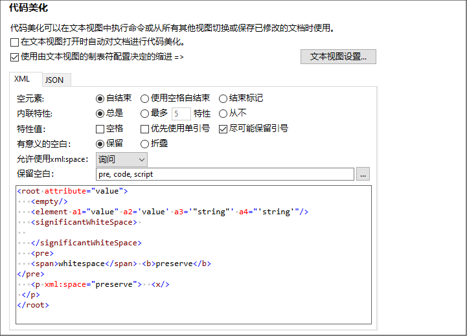Click the <span>whitespace</span> line
This screenshot has width=467, height=336.
(x=121, y=263)
